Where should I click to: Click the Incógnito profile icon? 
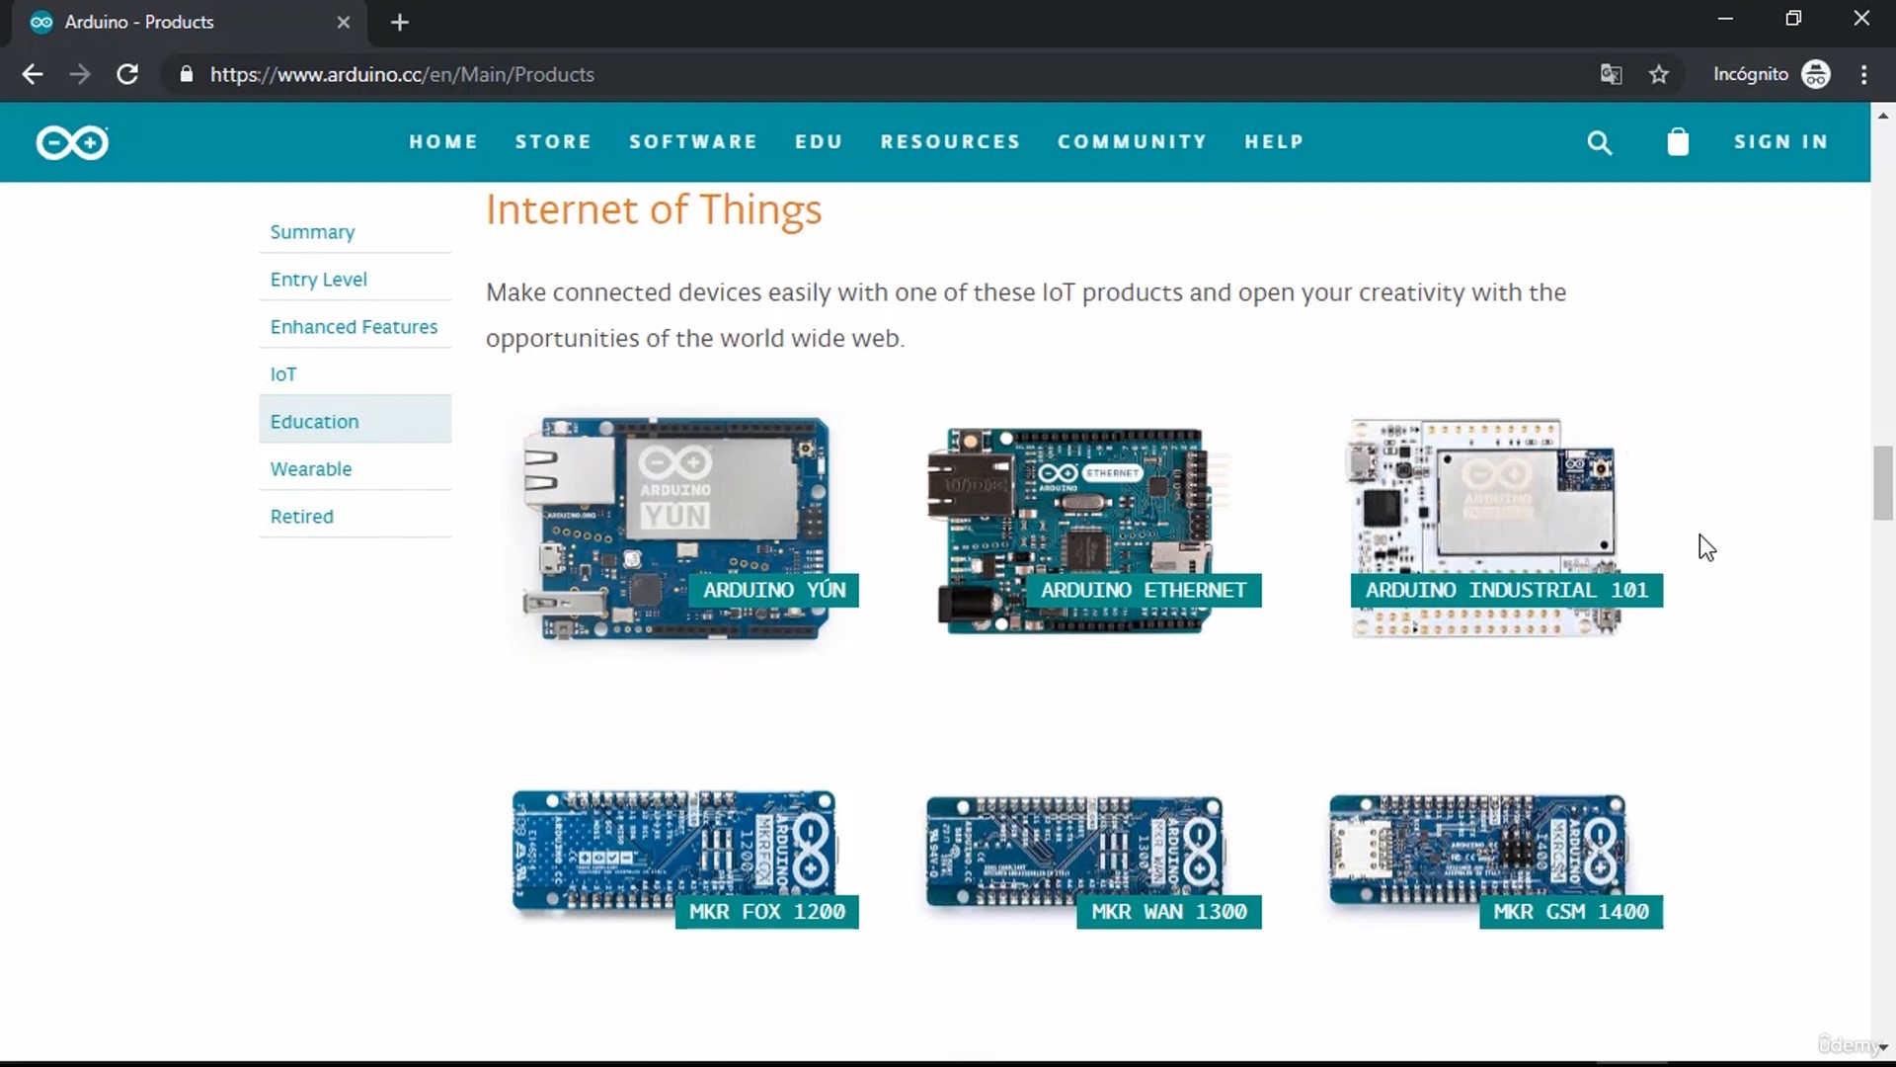click(x=1815, y=74)
